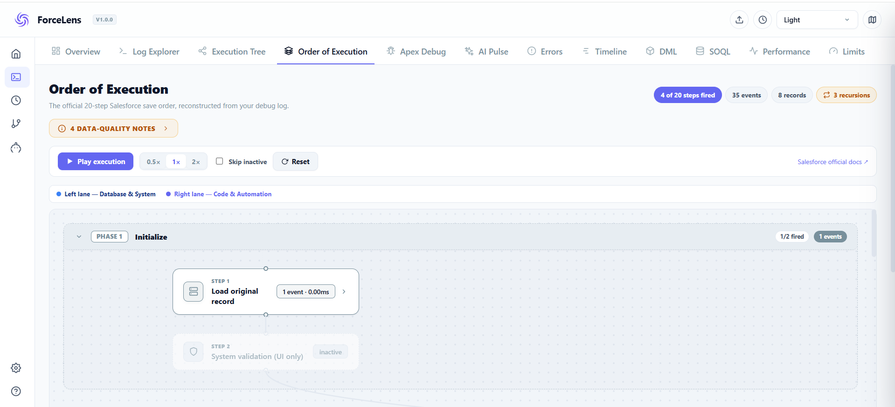
Task: Open the Timeline tab
Action: [x=604, y=51]
